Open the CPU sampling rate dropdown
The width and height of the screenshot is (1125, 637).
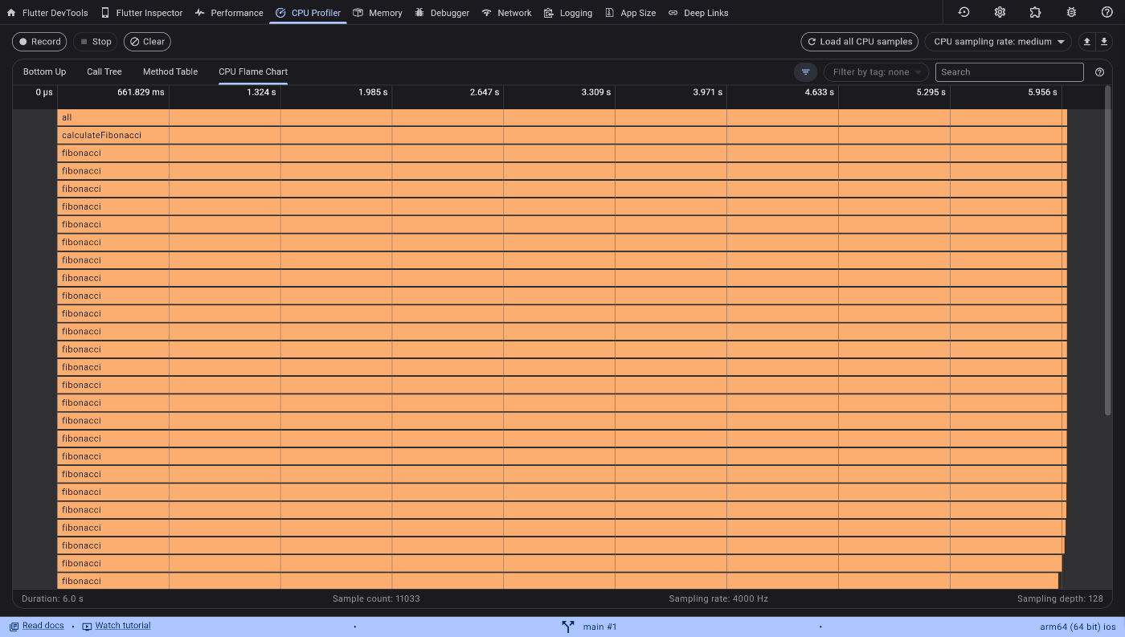[x=998, y=42]
